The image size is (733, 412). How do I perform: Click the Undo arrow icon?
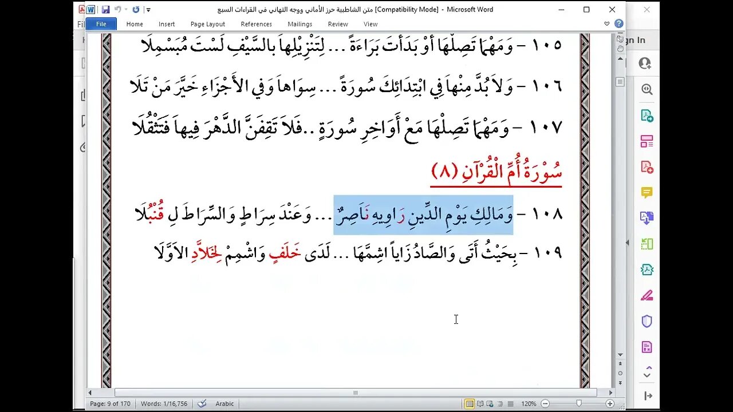tap(117, 10)
